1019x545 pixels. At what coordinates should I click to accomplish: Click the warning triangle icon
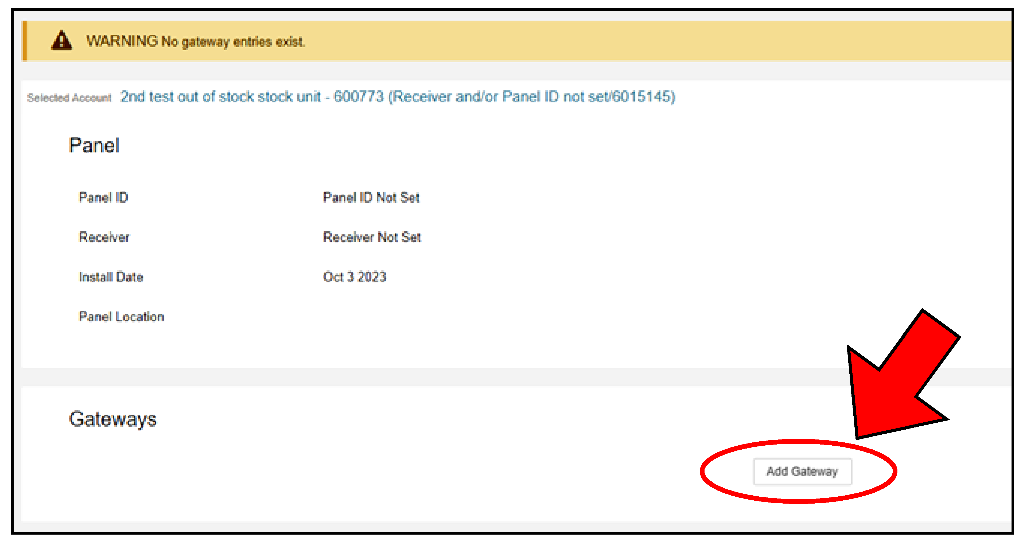pyautogui.click(x=62, y=41)
